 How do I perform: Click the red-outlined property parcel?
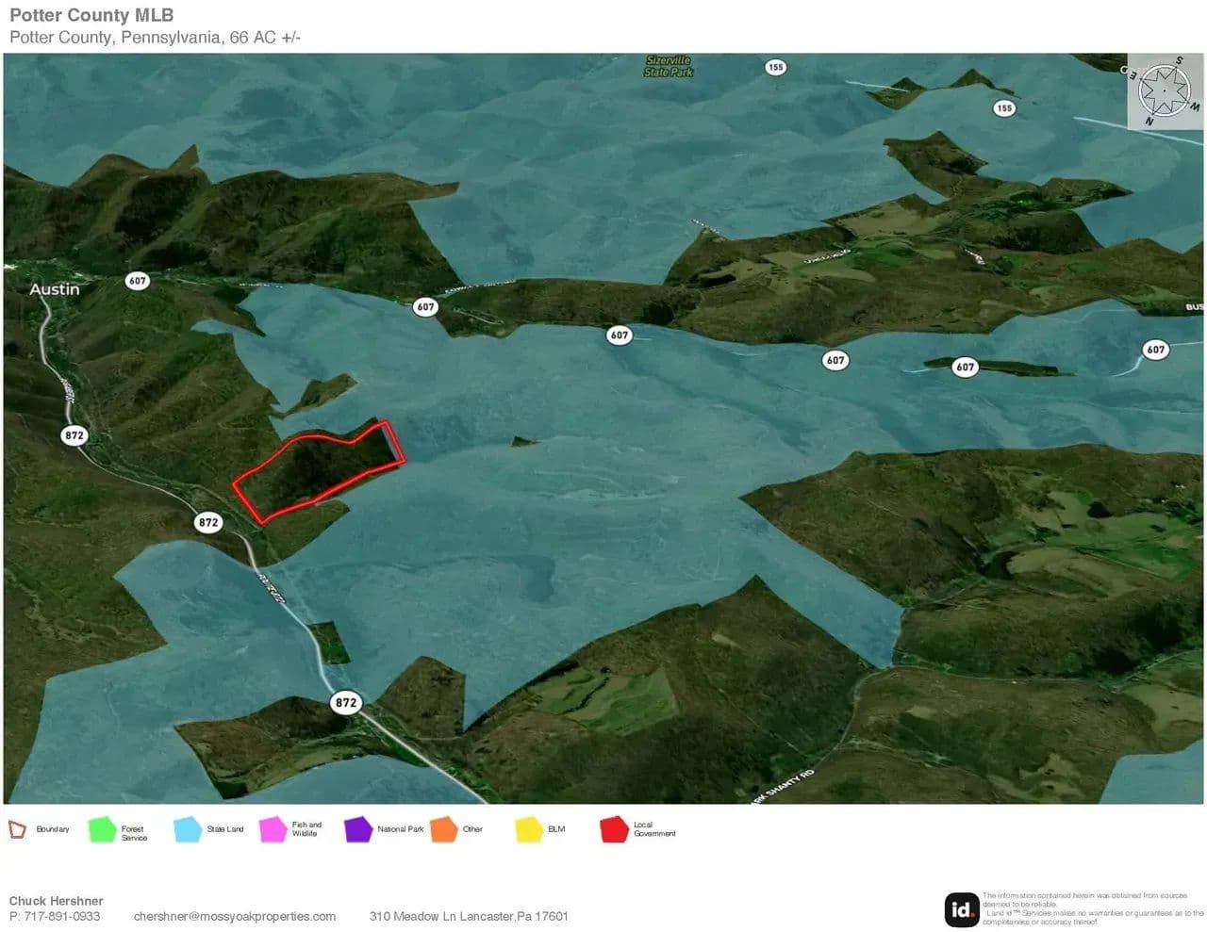click(x=316, y=471)
